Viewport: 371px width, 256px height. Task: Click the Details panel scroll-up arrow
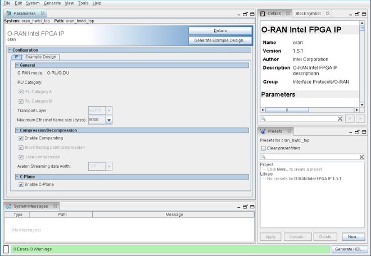click(x=362, y=23)
